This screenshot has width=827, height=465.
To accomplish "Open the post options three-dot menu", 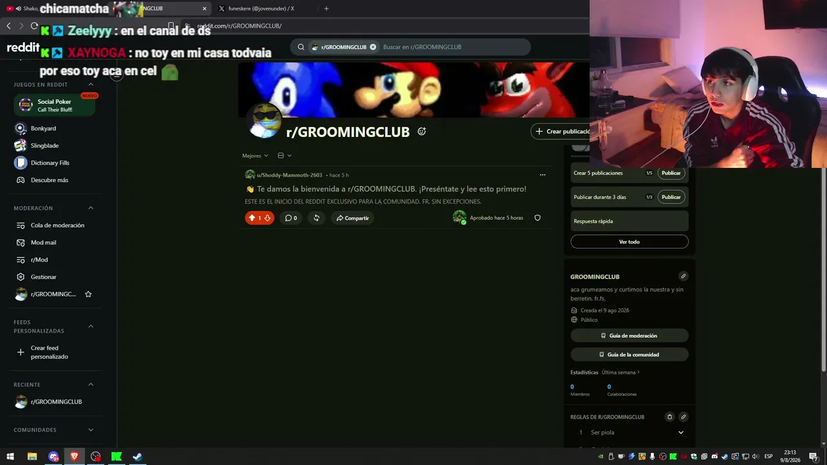I will click(543, 175).
